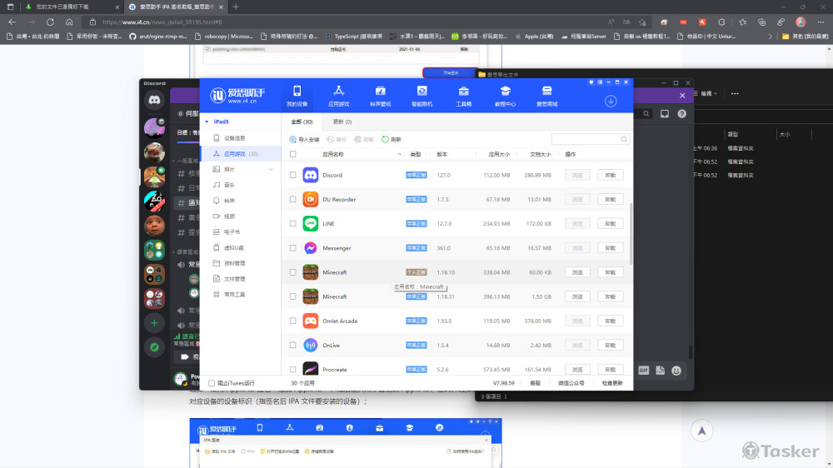
Task: Click Discord home logo icon
Action: click(154, 100)
